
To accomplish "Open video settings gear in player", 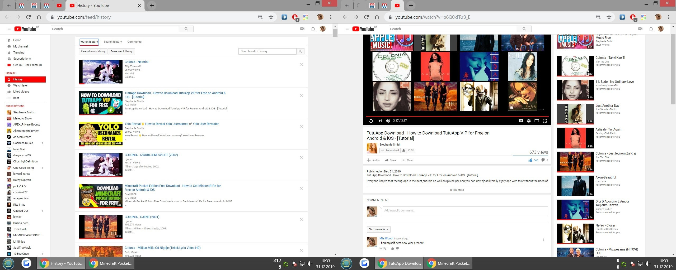I will [x=529, y=121].
